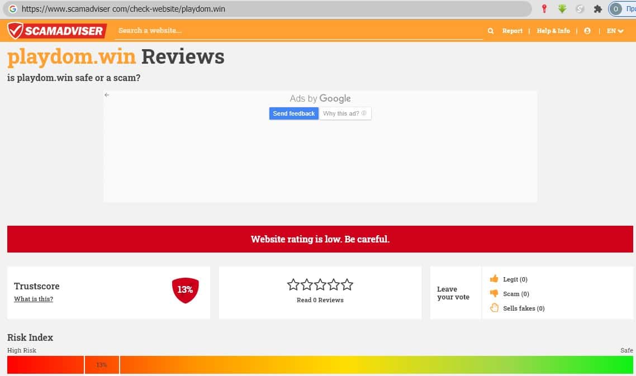The image size is (636, 376).
Task: Click the fourth rating star
Action: tap(334, 285)
